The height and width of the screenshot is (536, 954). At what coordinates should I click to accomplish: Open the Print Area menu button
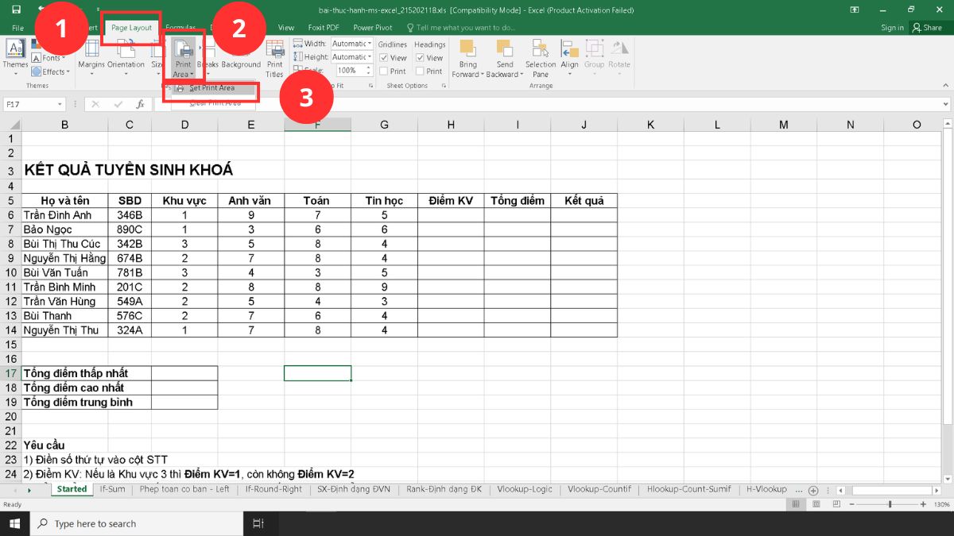pyautogui.click(x=183, y=57)
